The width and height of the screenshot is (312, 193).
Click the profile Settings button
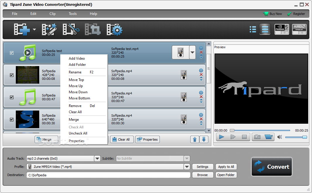pos(203,167)
